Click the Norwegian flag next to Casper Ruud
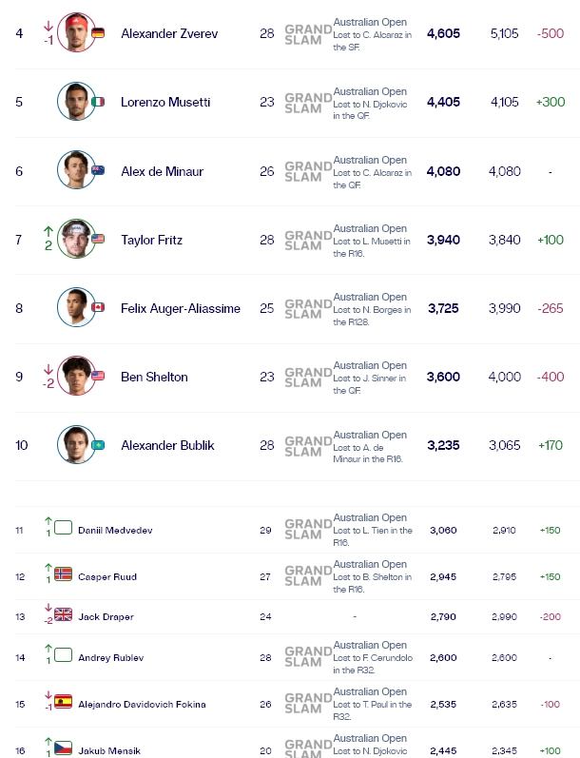The width and height of the screenshot is (580, 758). coord(64,573)
